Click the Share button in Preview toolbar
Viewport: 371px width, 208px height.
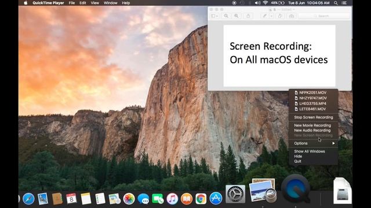click(248, 16)
